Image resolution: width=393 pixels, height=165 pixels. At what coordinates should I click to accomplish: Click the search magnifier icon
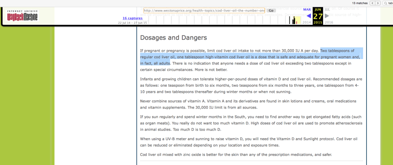click(x=385, y=3)
